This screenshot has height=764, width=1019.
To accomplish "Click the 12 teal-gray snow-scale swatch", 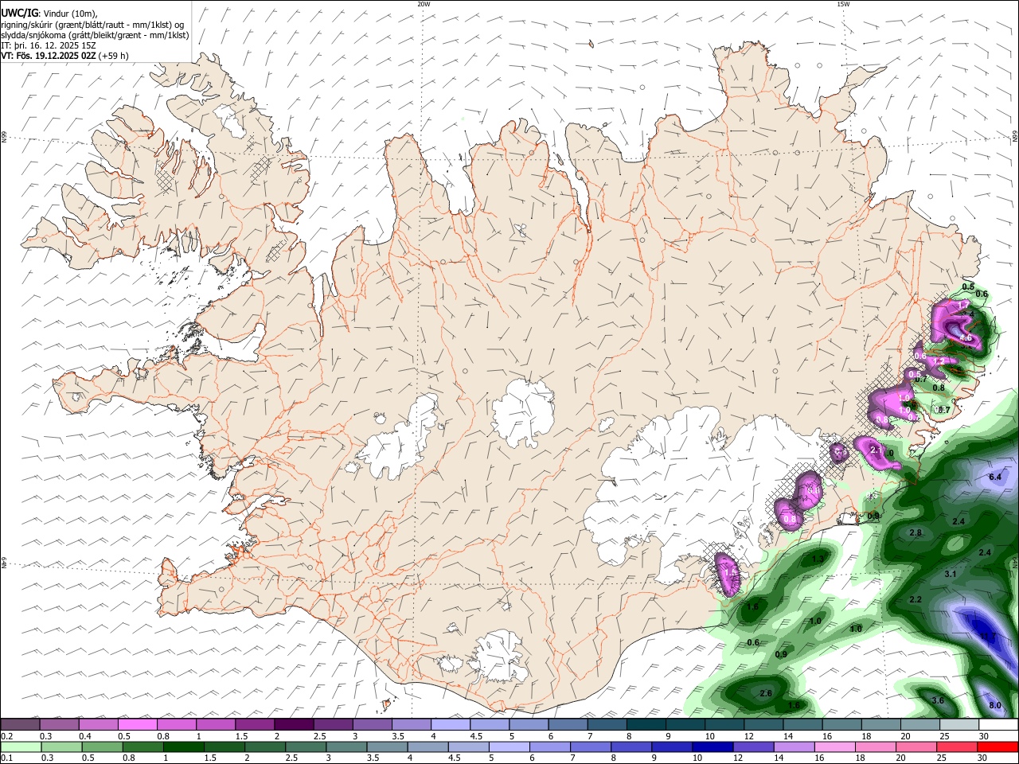I will [x=763, y=724].
